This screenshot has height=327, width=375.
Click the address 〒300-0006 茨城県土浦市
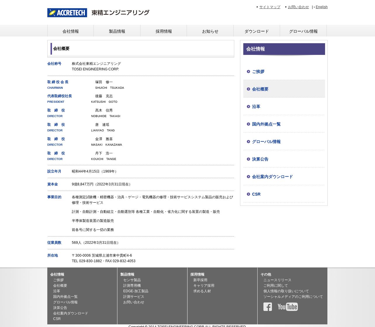click(102, 255)
